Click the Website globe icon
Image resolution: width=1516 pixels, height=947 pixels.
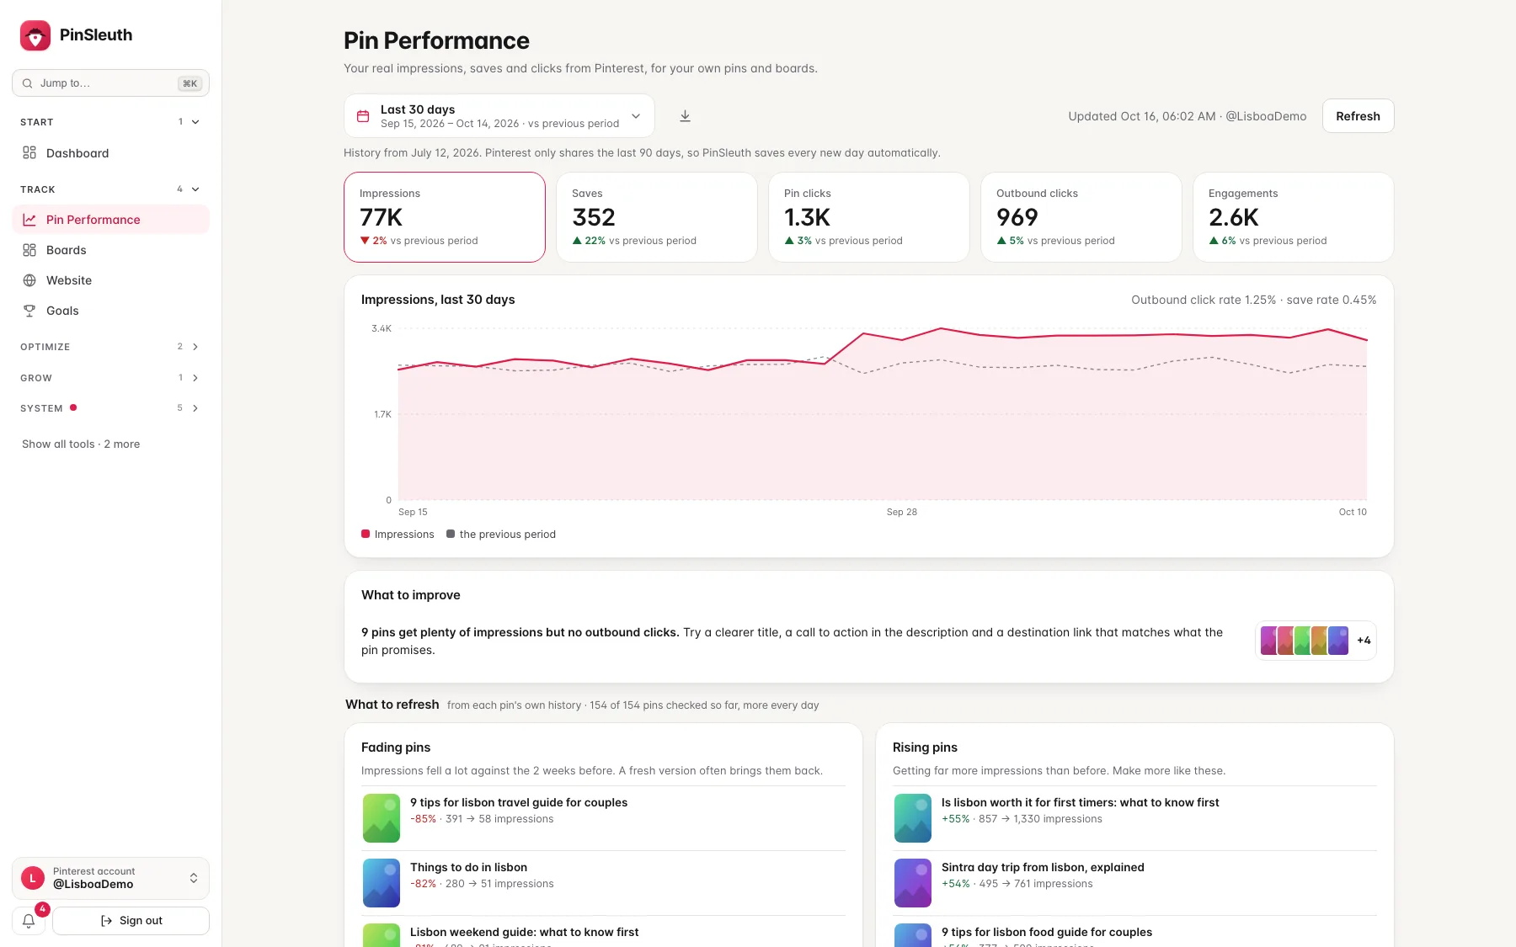(x=29, y=280)
